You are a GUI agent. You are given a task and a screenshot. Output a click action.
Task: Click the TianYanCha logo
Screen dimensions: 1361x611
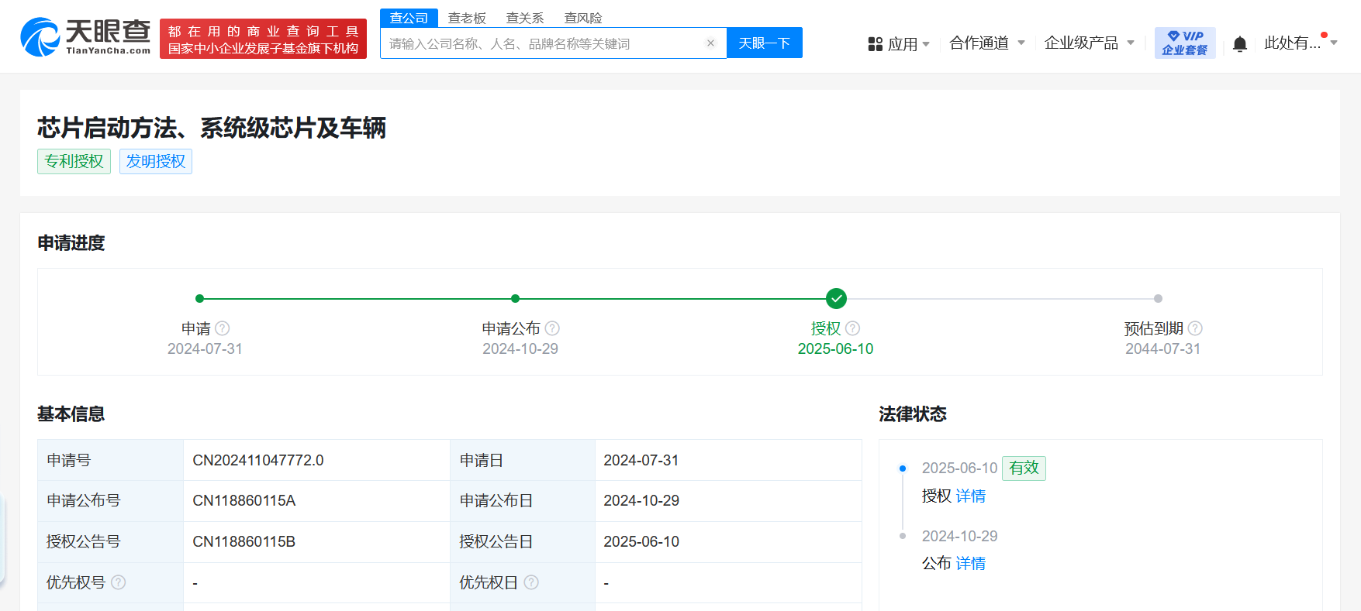point(86,37)
